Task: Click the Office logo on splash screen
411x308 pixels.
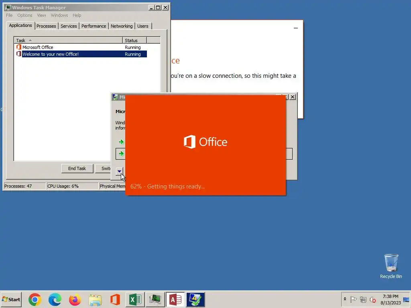Action: (x=205, y=142)
